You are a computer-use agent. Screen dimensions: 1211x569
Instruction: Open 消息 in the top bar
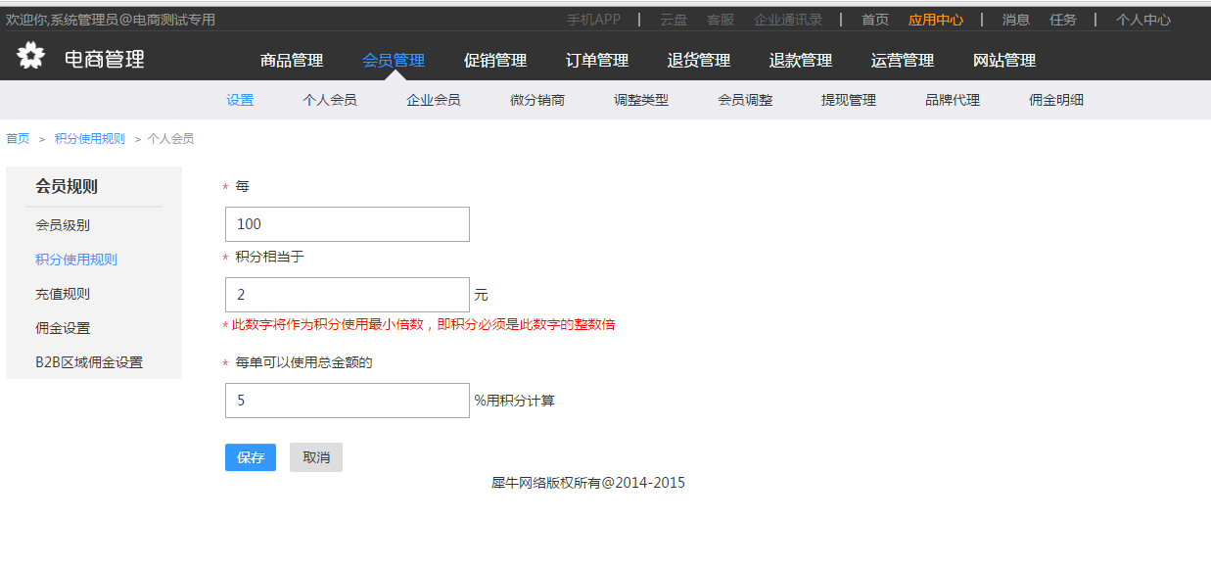point(1016,20)
